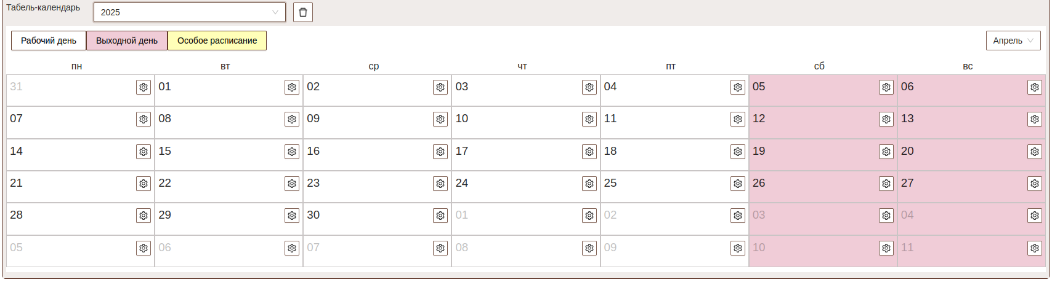1052x285 pixels.
Task: Click gear icon for greyed day 31
Action: click(144, 87)
